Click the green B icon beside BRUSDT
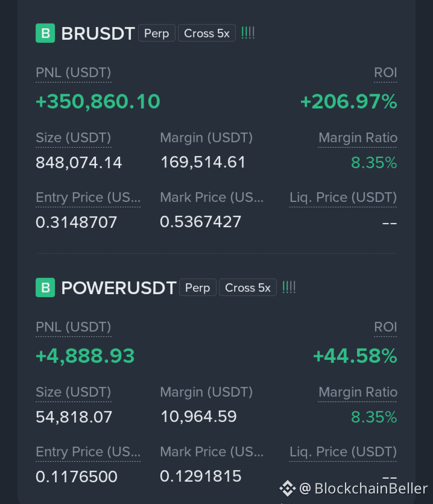 45,33
